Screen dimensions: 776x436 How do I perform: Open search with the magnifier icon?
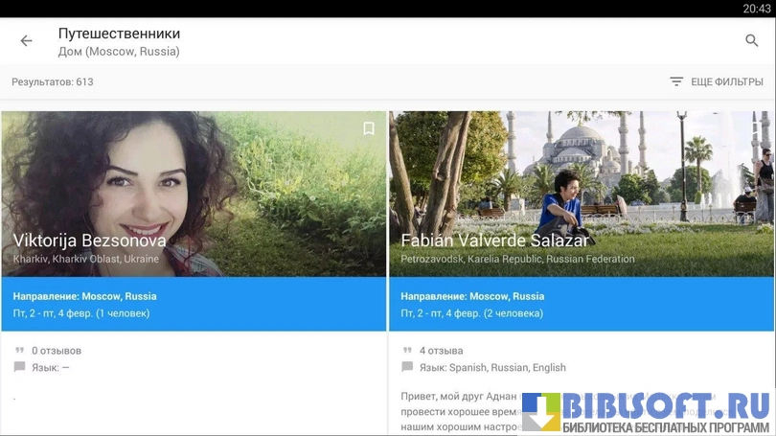pos(752,41)
